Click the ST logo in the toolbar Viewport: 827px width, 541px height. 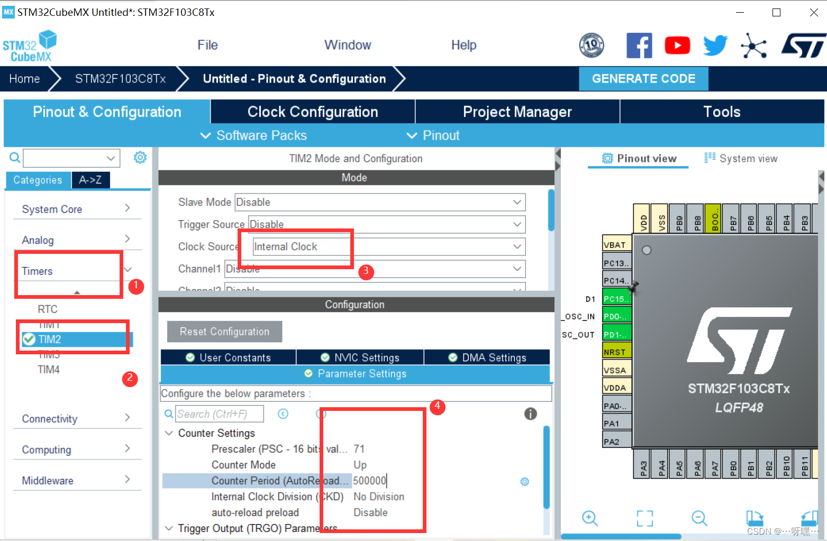[x=803, y=45]
